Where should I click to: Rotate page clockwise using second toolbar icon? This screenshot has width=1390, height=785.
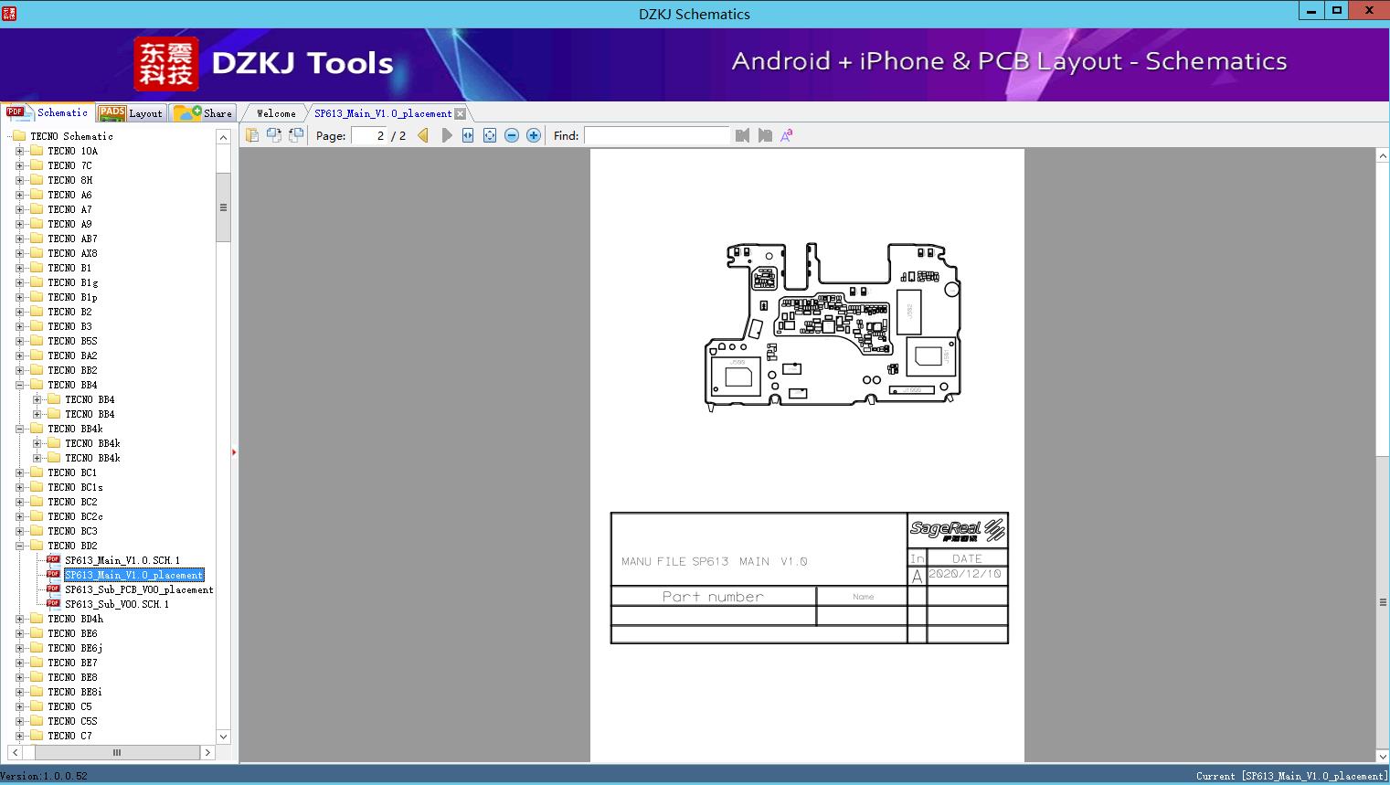pos(274,135)
